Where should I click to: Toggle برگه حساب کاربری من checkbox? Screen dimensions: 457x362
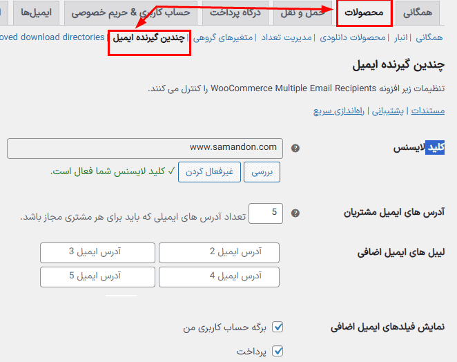(x=278, y=327)
